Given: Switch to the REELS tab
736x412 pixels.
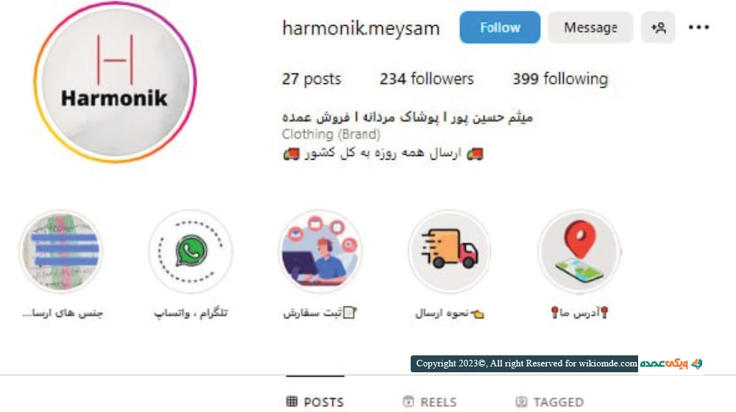Looking at the screenshot, I should [430, 402].
